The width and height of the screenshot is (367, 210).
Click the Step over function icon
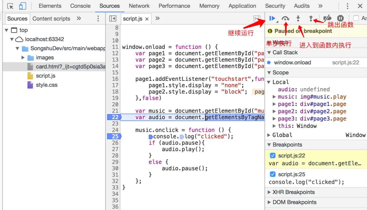285,18
